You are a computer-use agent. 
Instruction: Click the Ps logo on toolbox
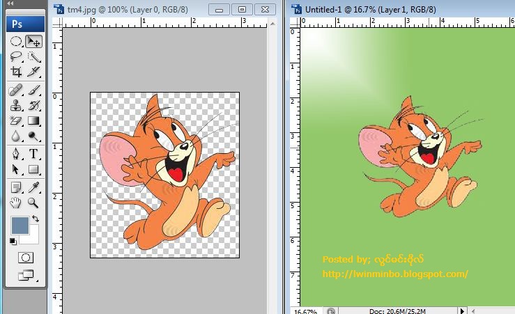pos(25,24)
